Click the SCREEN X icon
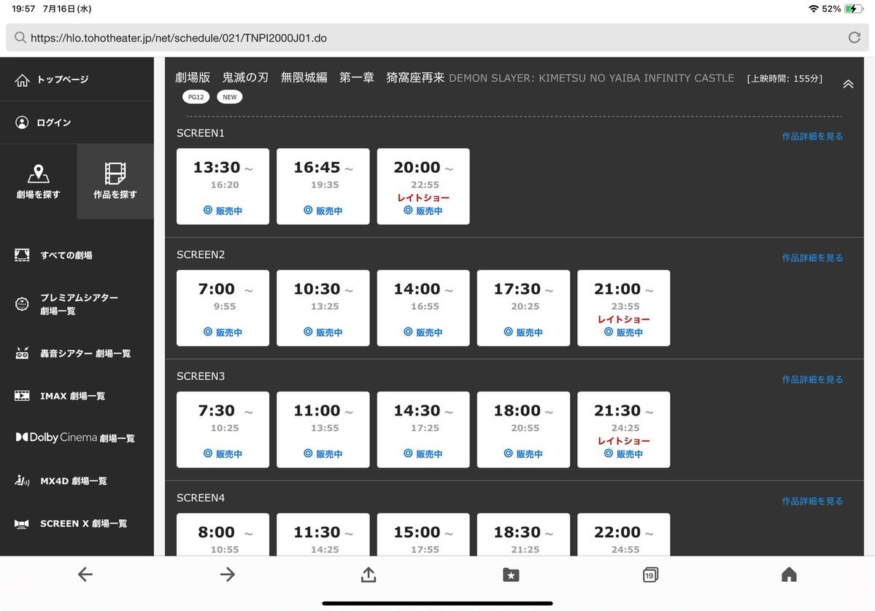The height and width of the screenshot is (611, 875). coord(22,524)
